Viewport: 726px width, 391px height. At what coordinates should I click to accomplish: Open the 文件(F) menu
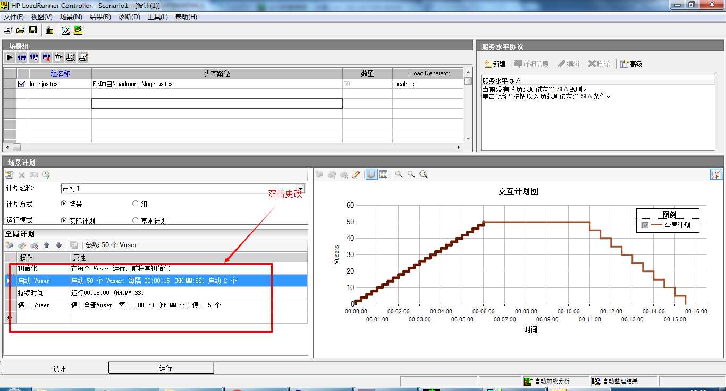pyautogui.click(x=14, y=17)
